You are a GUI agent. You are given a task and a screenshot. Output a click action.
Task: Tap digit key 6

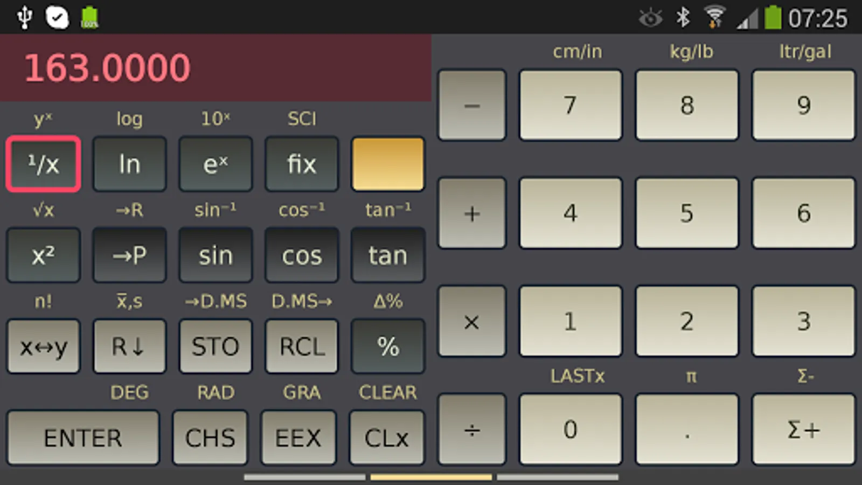804,213
